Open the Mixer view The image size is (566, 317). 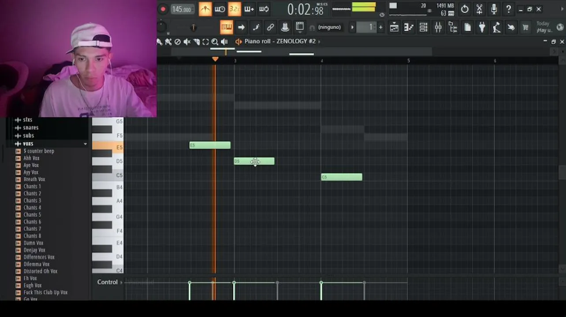(x=438, y=28)
